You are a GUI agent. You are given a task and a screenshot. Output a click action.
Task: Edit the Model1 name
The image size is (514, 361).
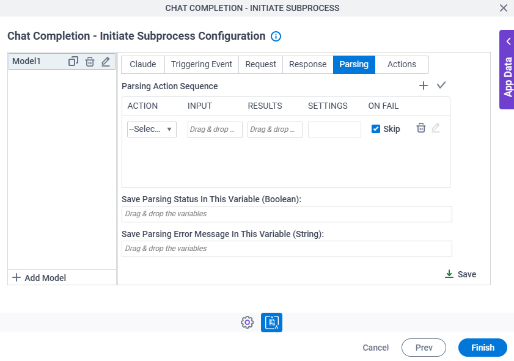106,61
